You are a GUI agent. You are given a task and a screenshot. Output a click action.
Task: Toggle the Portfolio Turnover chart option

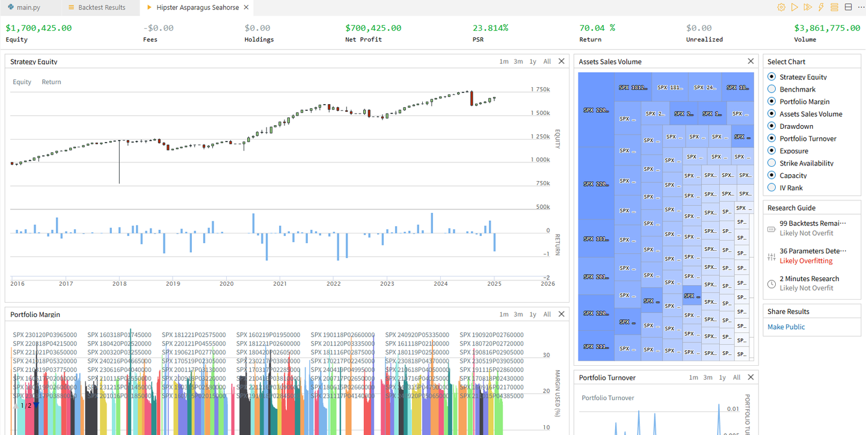772,138
